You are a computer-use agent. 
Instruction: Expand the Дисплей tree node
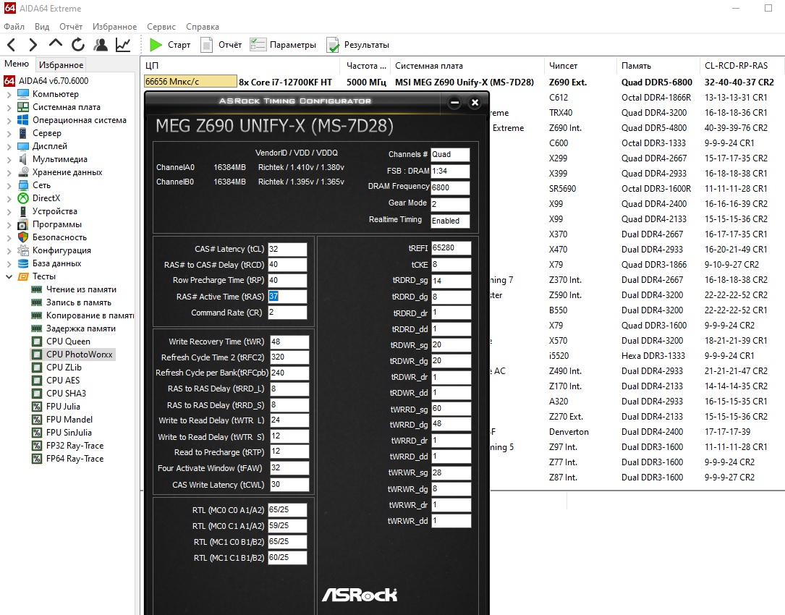point(9,146)
